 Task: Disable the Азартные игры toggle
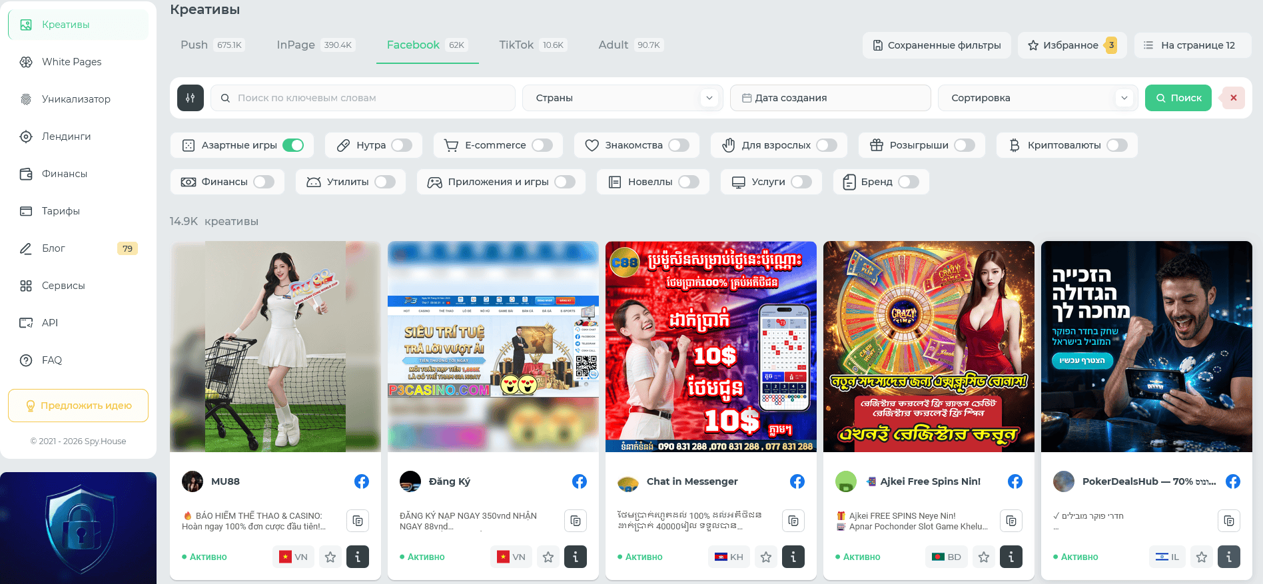[x=293, y=145]
